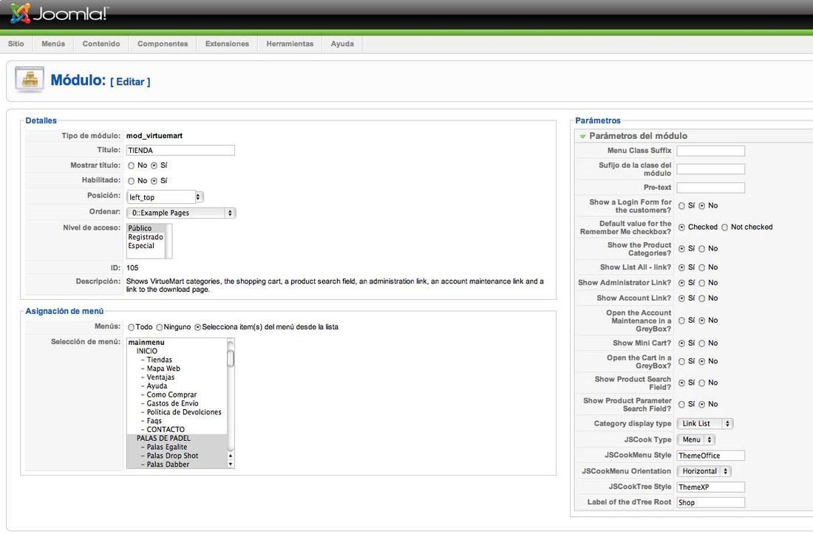Select Registrado in access level list
The image size is (813, 534).
click(146, 237)
